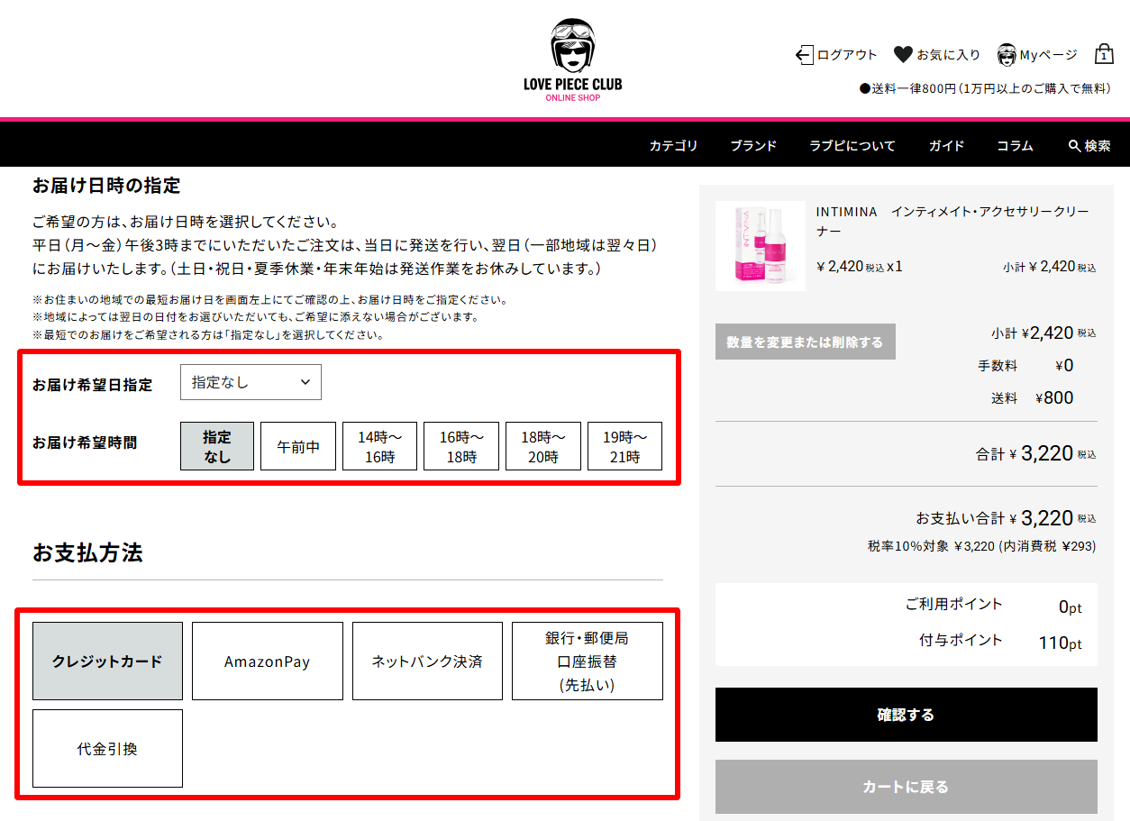Choose AmazonPay as payment method
Viewport: 1130px width, 821px height.
coord(268,661)
